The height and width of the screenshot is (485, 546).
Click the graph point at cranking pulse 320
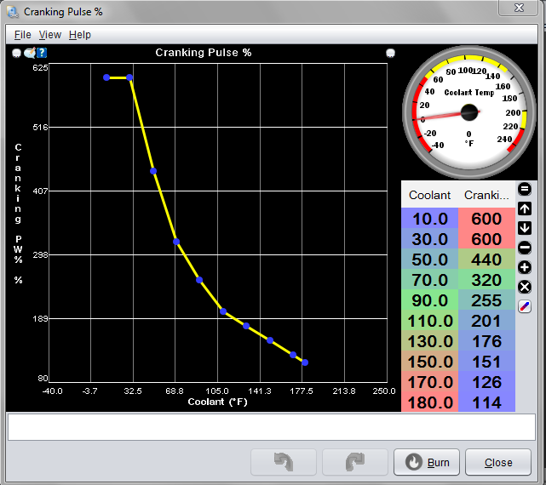point(175,242)
